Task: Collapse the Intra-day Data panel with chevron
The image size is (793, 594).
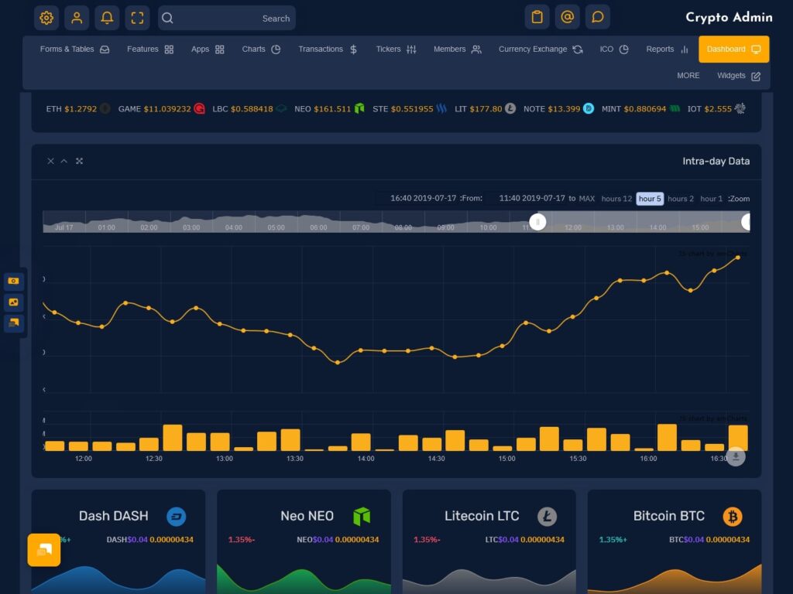Action: (65, 161)
